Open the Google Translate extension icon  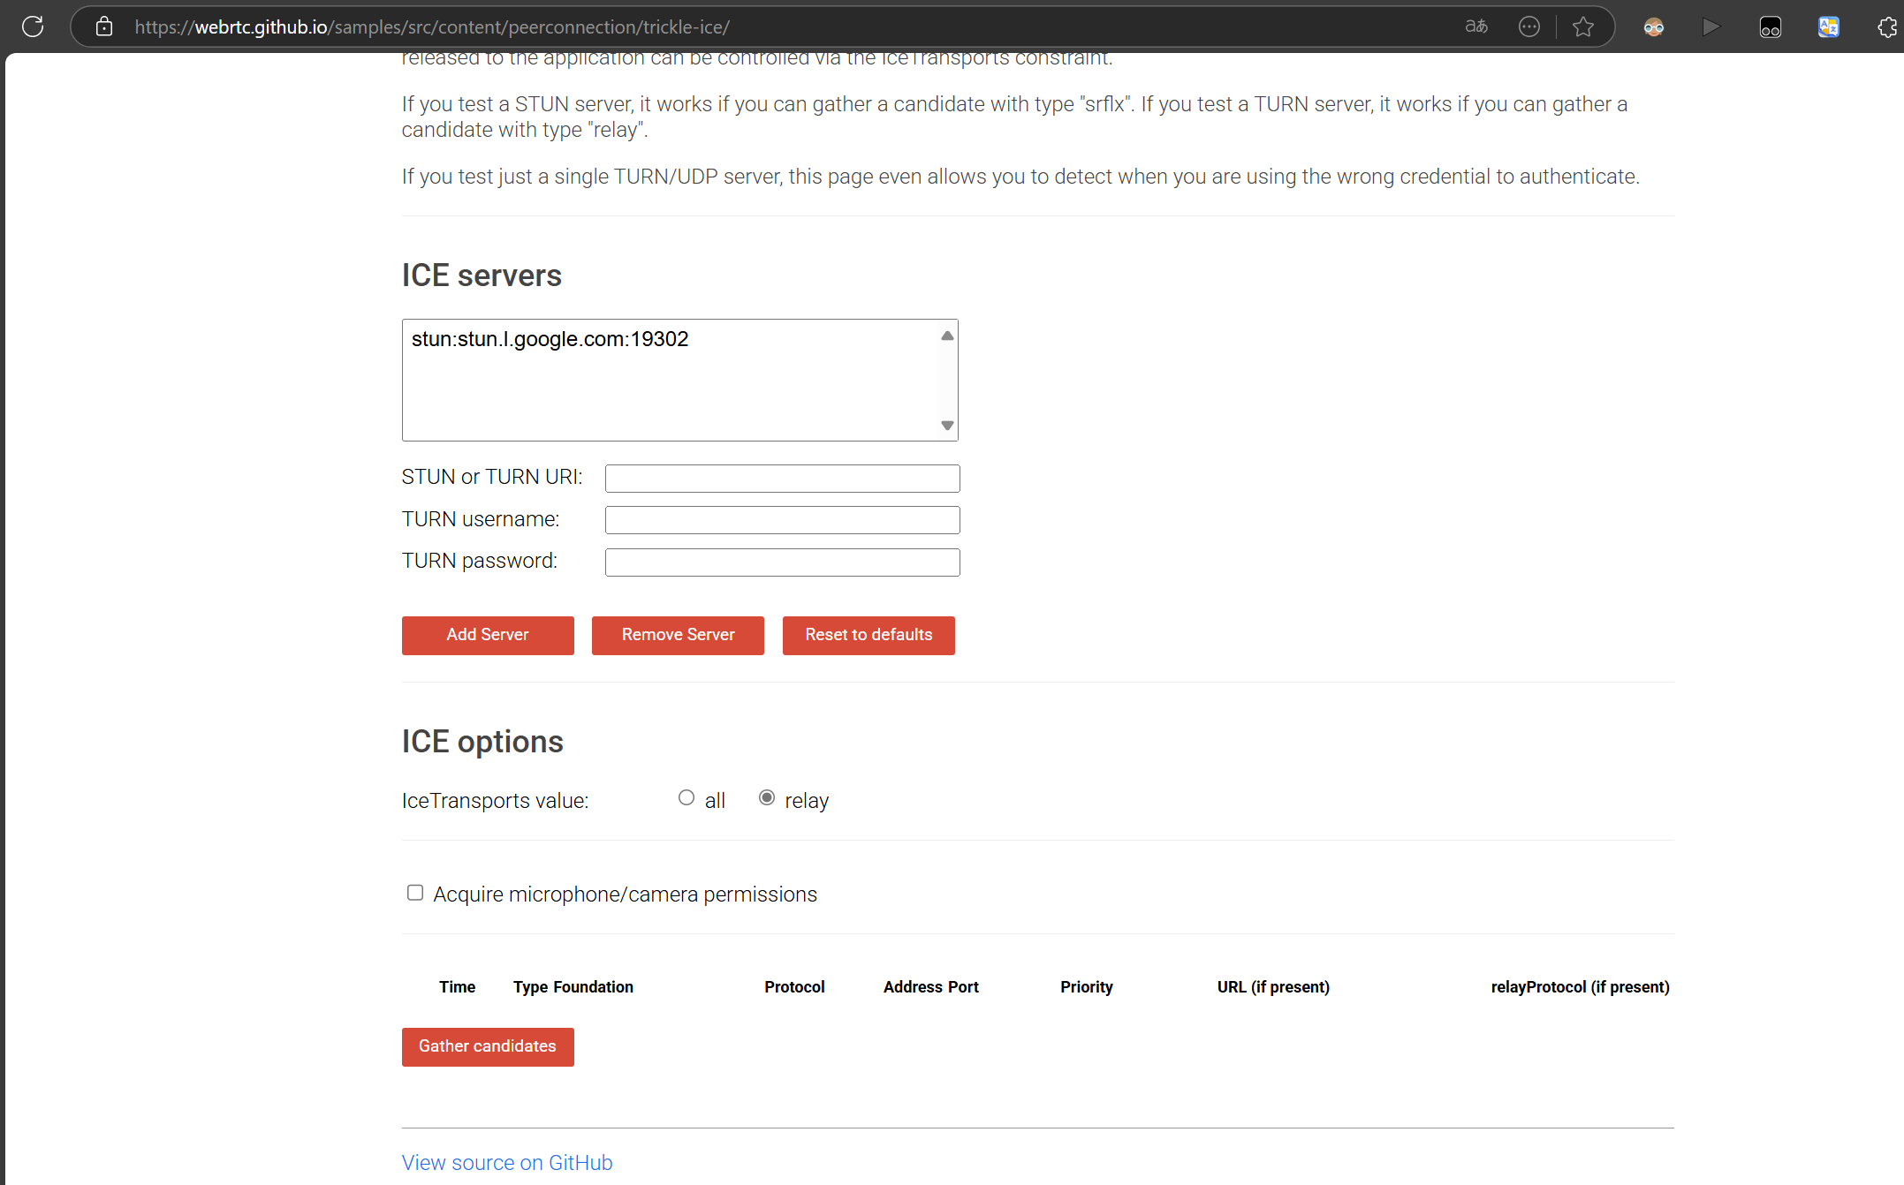1828,26
